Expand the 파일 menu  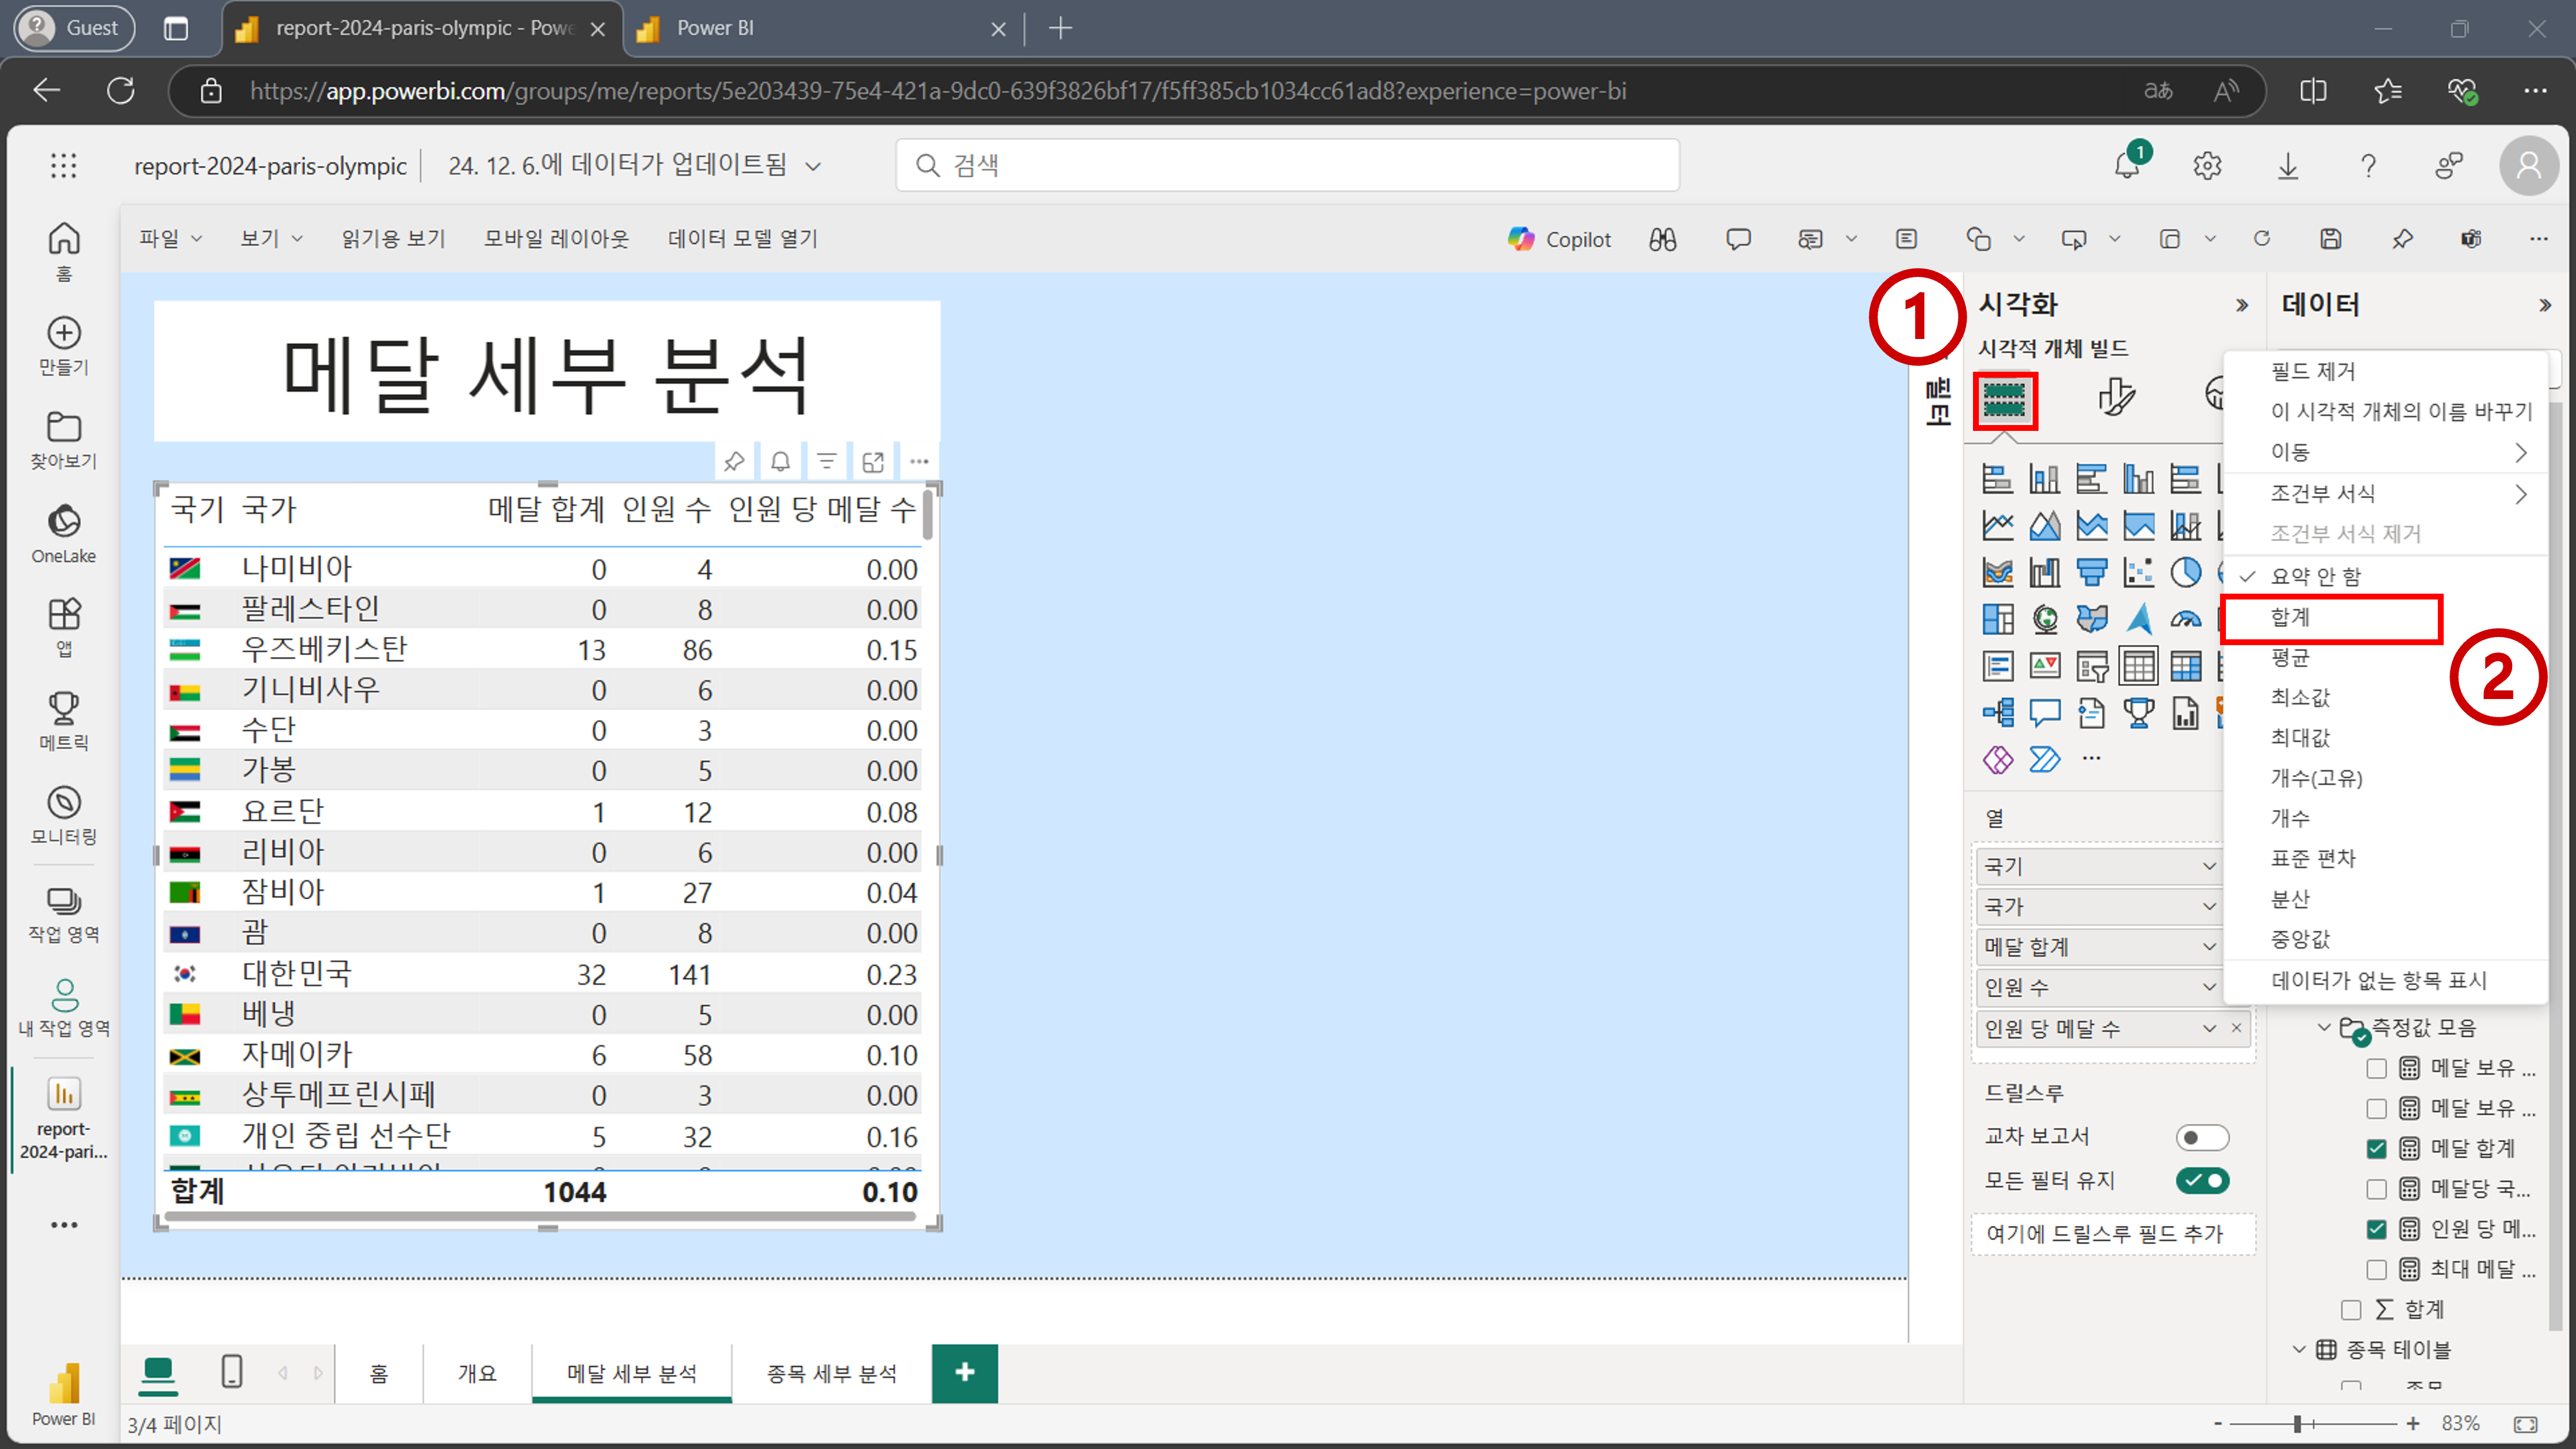pyautogui.click(x=170, y=239)
